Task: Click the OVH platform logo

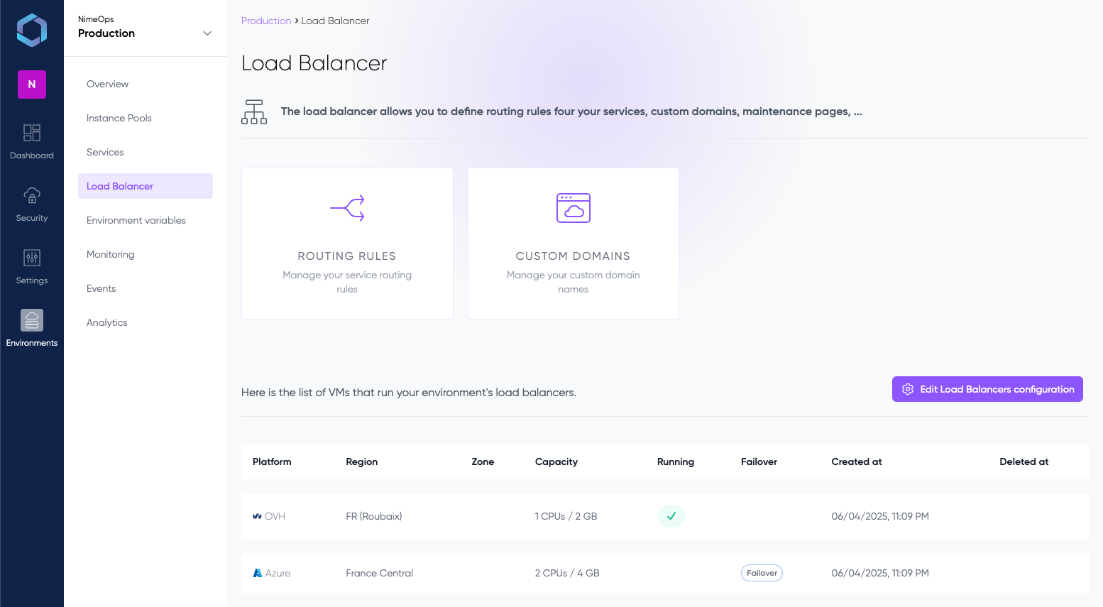Action: [x=257, y=516]
